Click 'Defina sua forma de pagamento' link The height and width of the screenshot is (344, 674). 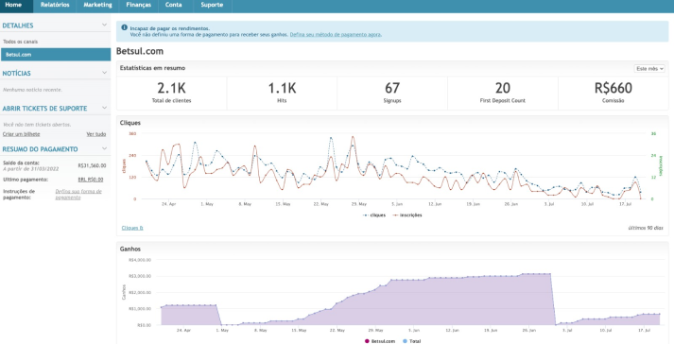[x=78, y=195]
